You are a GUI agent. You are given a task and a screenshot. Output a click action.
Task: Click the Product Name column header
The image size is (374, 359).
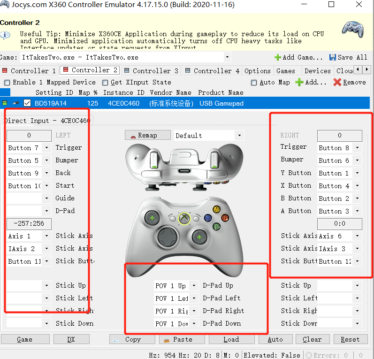221,92
